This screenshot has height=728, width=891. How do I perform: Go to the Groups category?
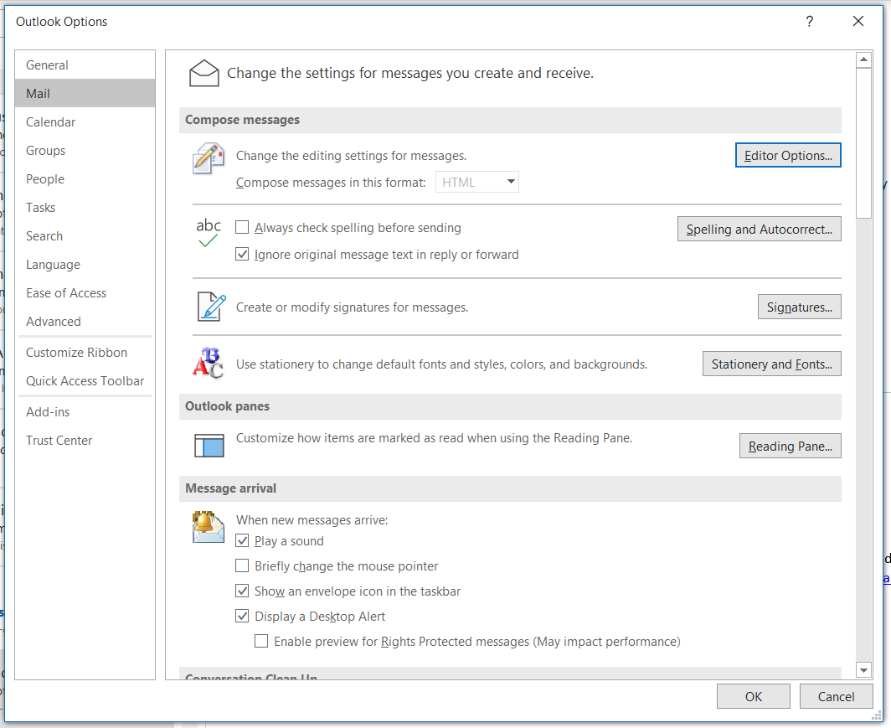click(x=85, y=150)
